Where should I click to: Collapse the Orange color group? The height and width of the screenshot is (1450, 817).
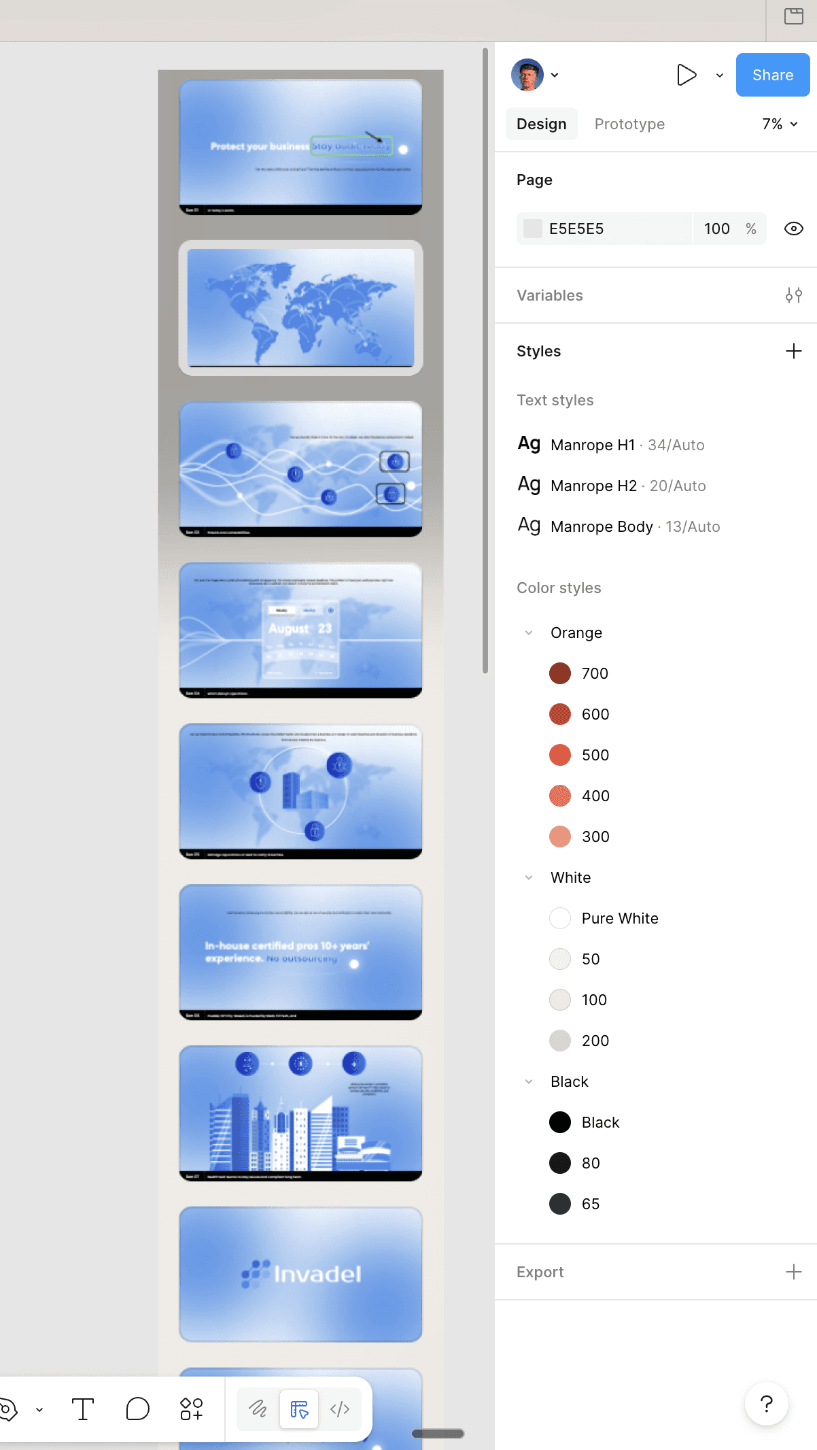click(529, 633)
